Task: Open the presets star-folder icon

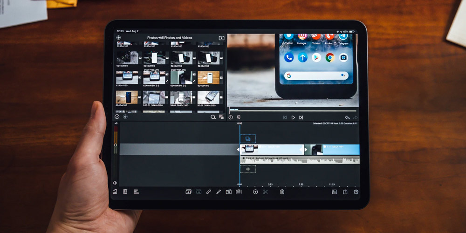Action: (228, 192)
